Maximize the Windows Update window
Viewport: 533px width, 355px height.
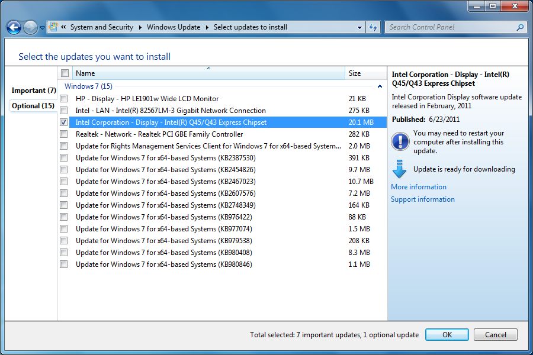click(x=493, y=7)
